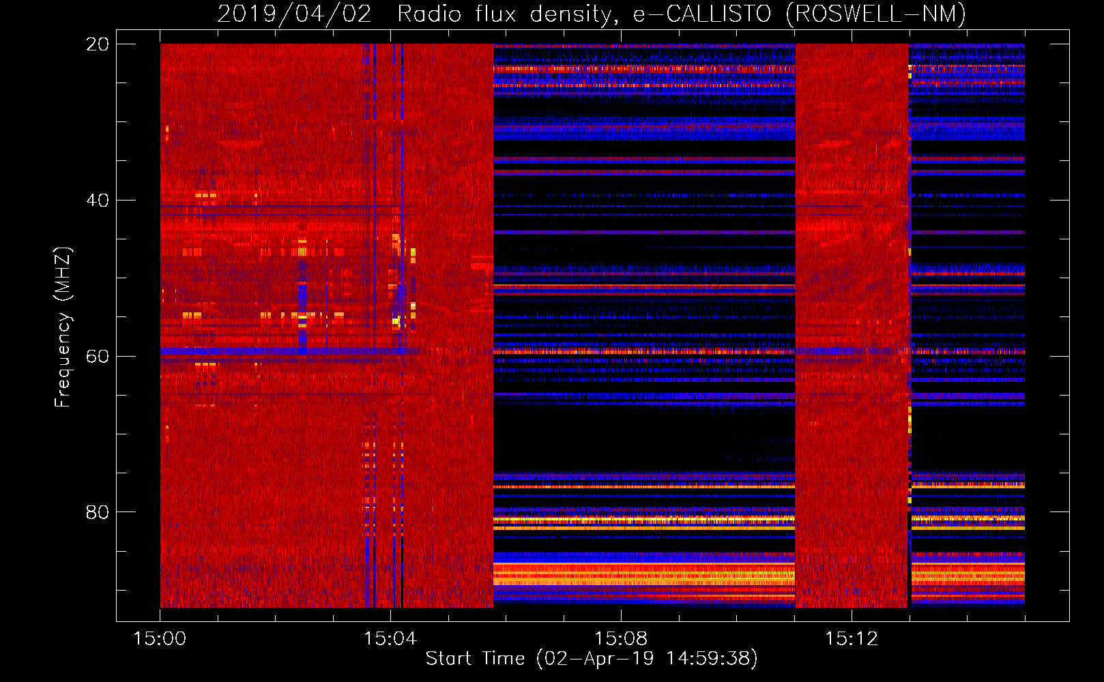Click the 20 MHz frequency tick label
The height and width of the screenshot is (682, 1104).
click(x=98, y=44)
